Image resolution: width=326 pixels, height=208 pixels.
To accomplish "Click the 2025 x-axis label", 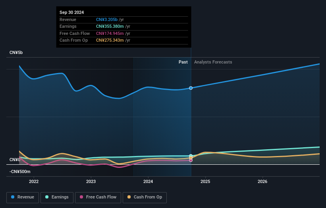I will coord(205,181).
